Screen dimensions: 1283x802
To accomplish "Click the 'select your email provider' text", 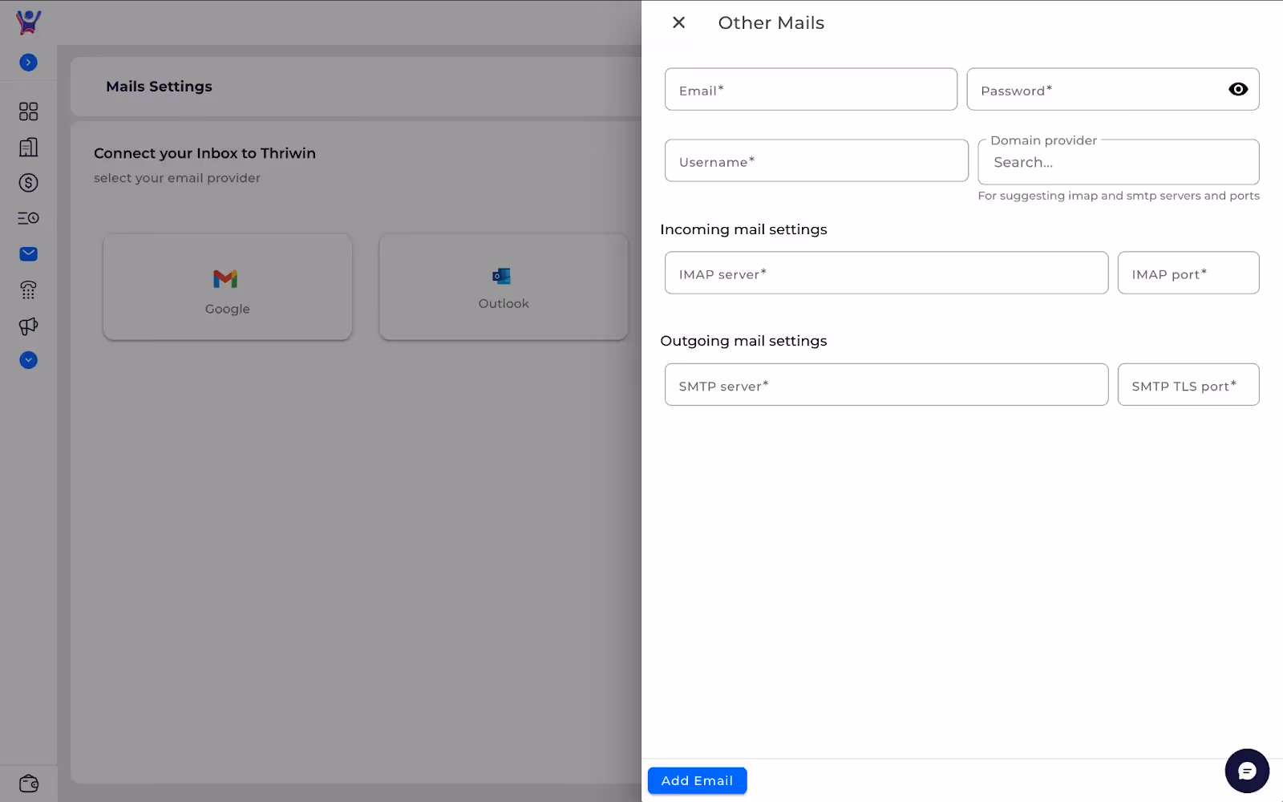I will [x=177, y=178].
